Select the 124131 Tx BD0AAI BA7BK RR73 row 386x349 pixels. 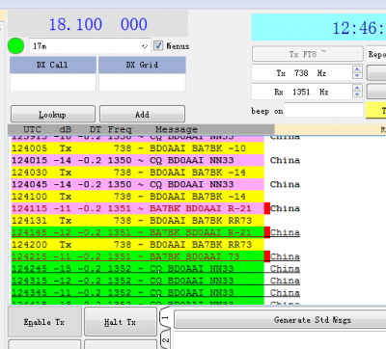(138, 221)
